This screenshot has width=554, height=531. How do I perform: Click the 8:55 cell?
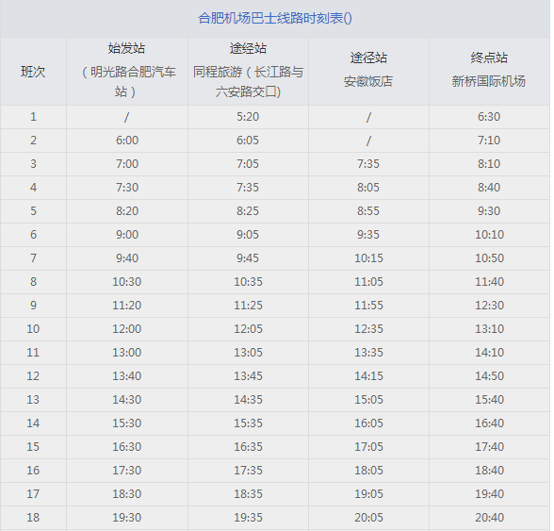tap(368, 211)
